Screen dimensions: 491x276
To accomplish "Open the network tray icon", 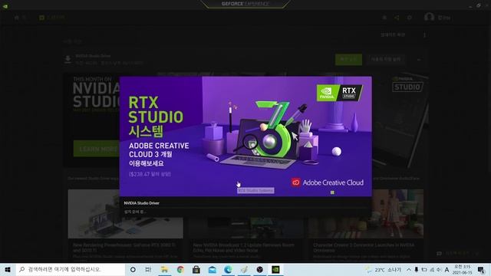I will pos(432,269).
